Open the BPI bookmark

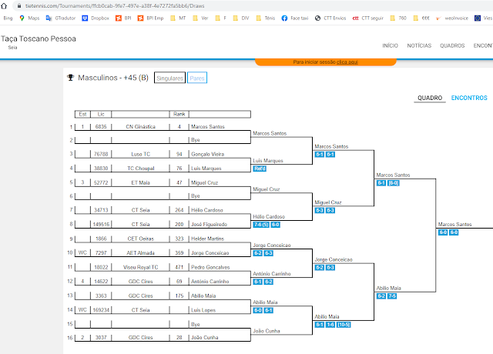pyautogui.click(x=123, y=18)
